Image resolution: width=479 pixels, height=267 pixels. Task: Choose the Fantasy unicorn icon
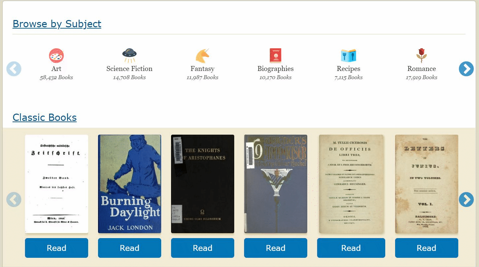tap(202, 56)
